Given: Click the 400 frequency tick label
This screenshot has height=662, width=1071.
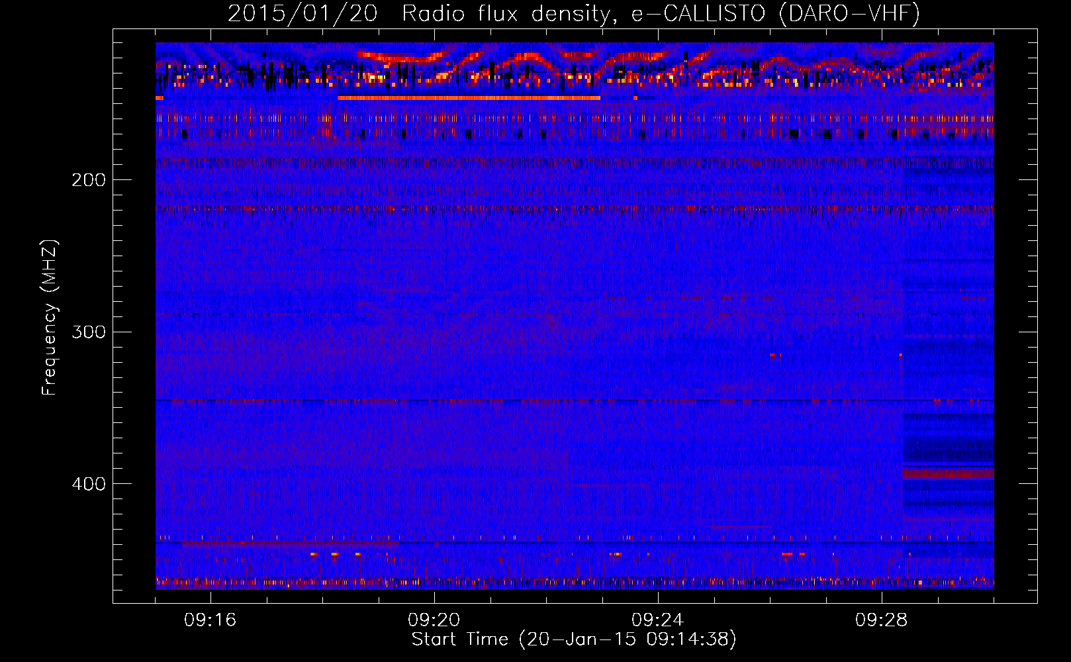Looking at the screenshot, I should click(89, 484).
